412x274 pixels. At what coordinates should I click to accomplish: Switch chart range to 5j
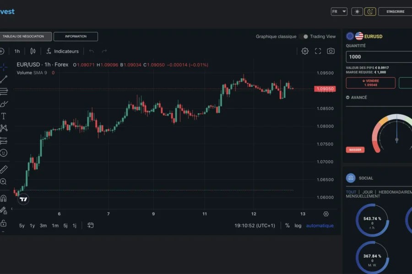65,226
